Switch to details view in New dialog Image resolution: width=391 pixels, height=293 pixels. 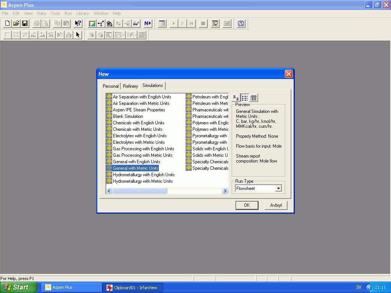coord(254,98)
